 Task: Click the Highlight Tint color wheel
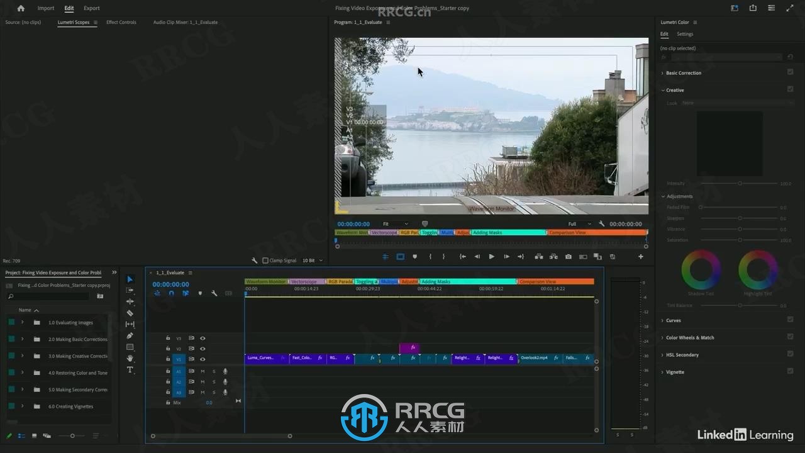758,270
